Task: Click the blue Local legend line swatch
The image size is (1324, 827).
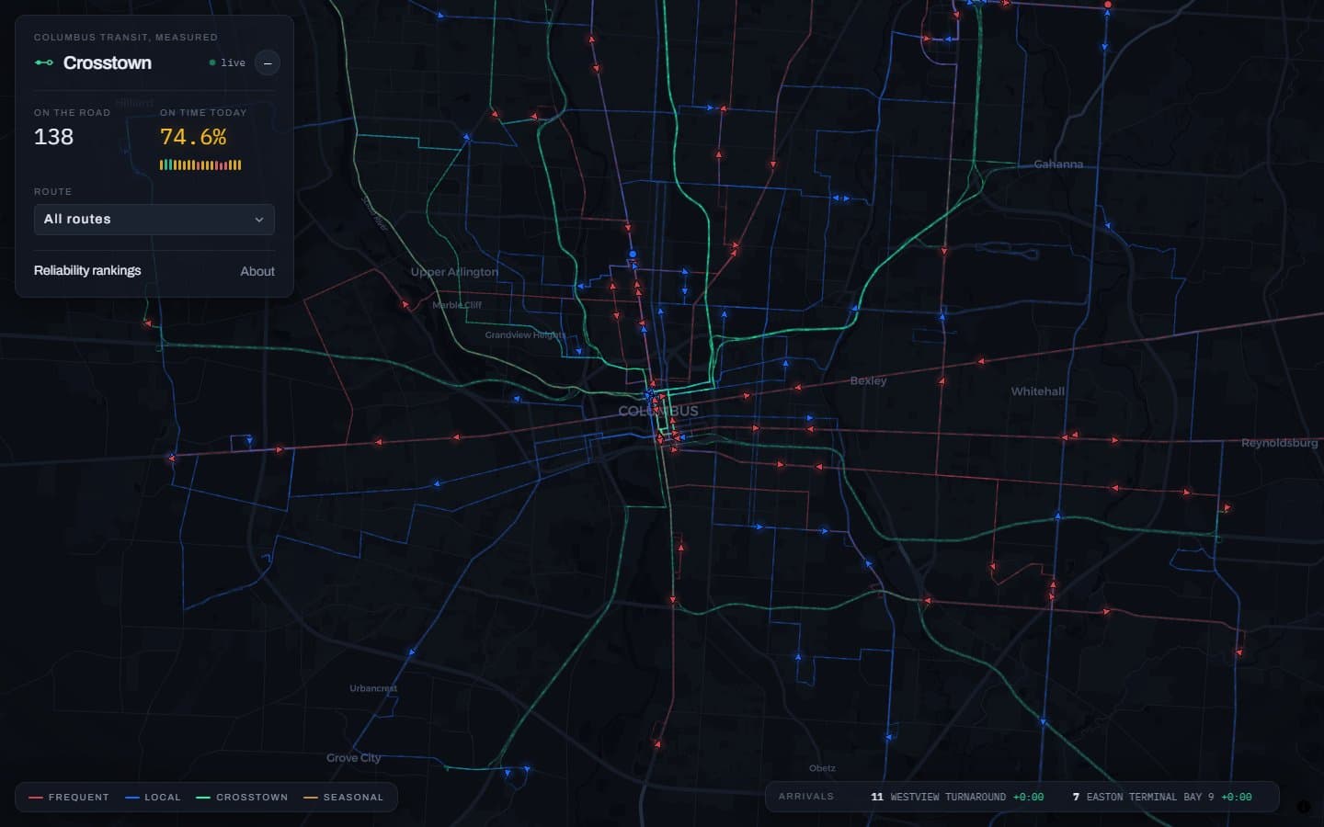Action: pyautogui.click(x=131, y=797)
